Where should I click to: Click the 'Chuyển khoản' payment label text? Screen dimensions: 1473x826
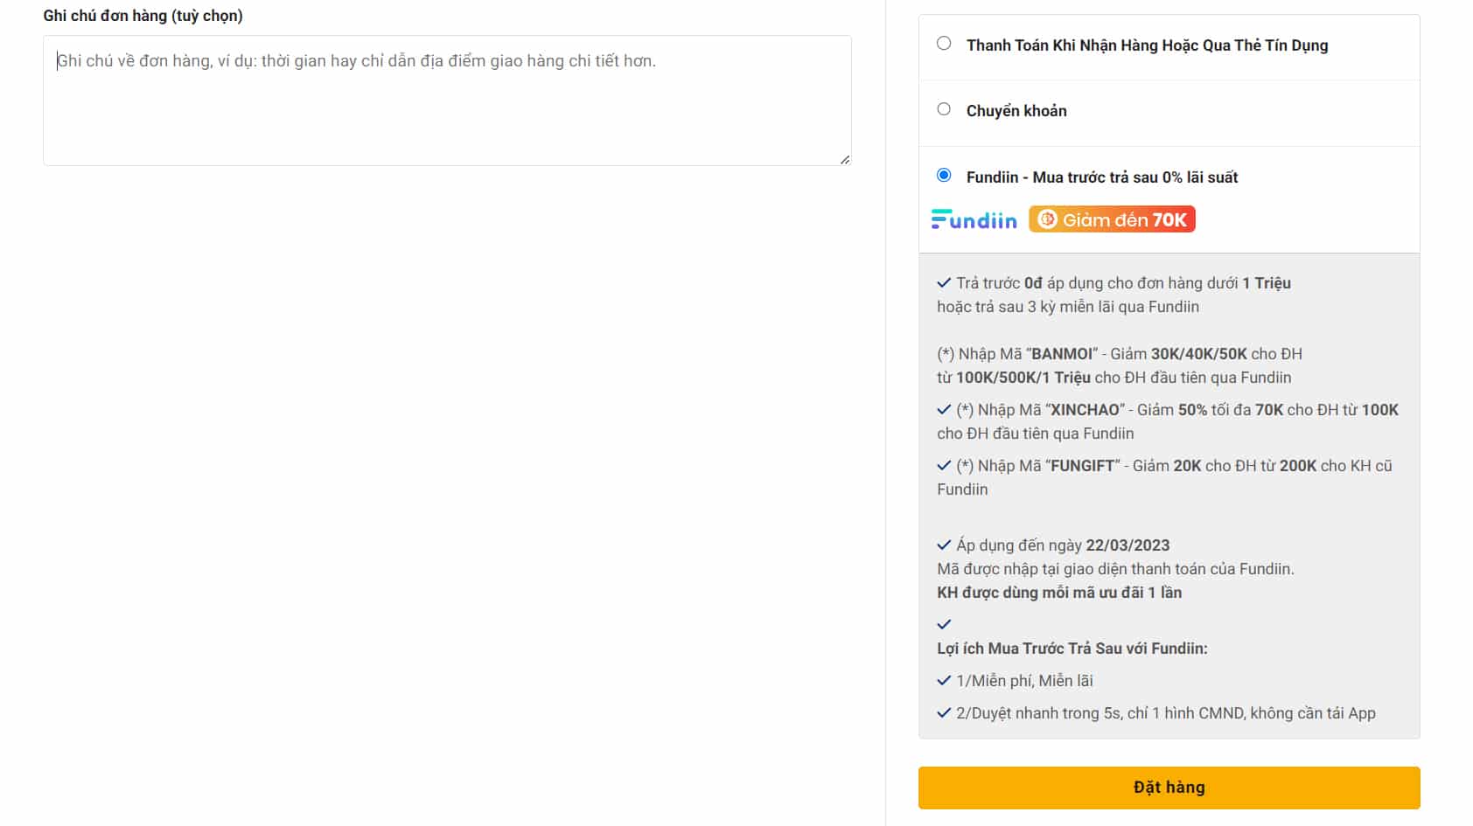coord(1016,111)
